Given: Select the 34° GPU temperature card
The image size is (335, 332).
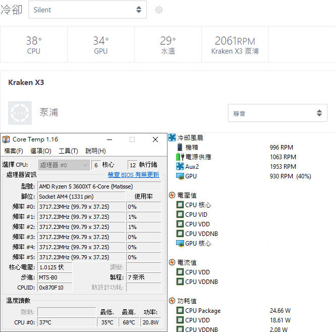Looking at the screenshot, I should tap(101, 44).
